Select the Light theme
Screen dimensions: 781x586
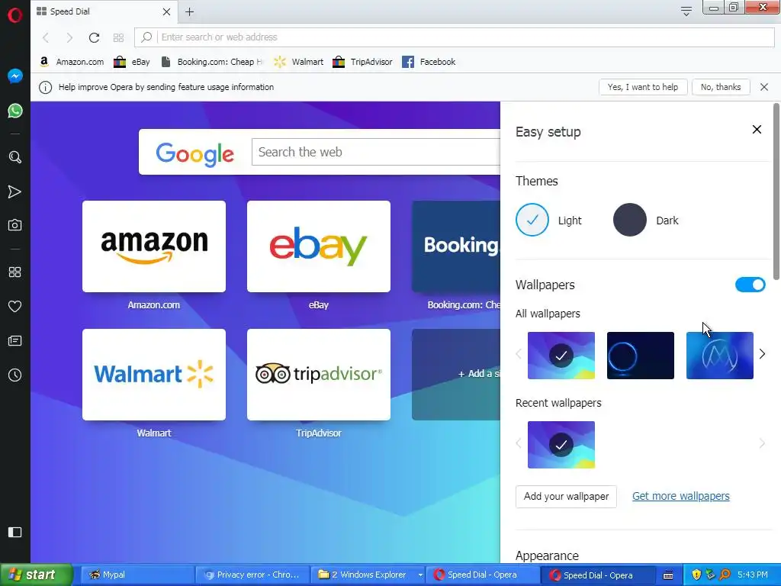532,220
